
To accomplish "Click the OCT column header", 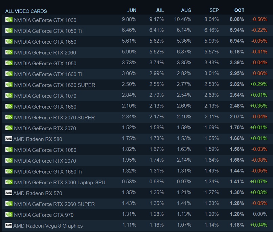I will (239, 10).
